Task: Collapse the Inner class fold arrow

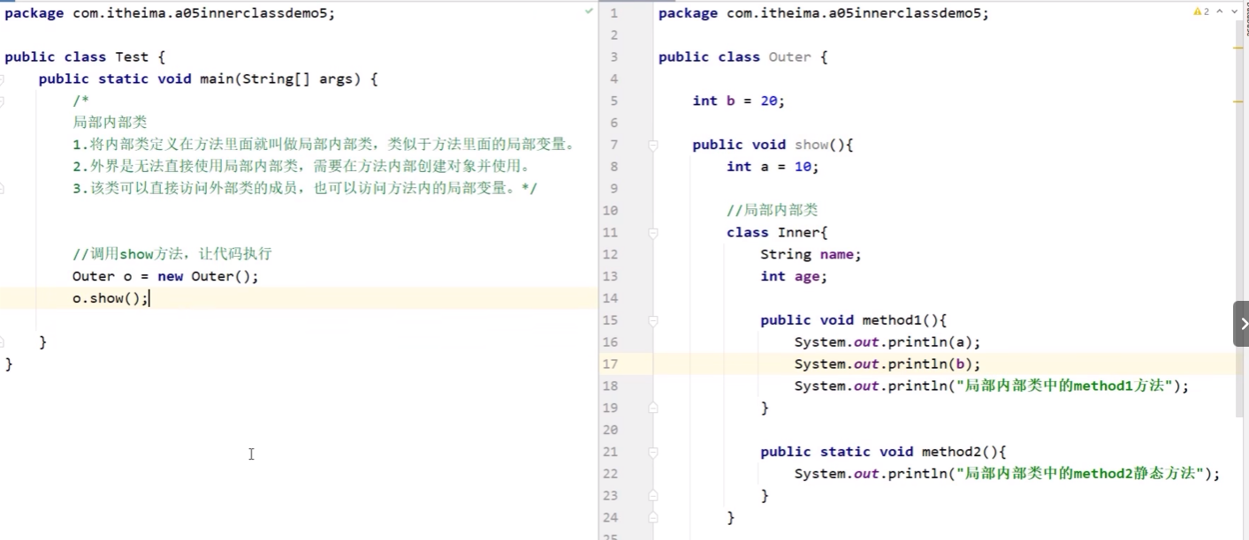Action: pos(652,232)
